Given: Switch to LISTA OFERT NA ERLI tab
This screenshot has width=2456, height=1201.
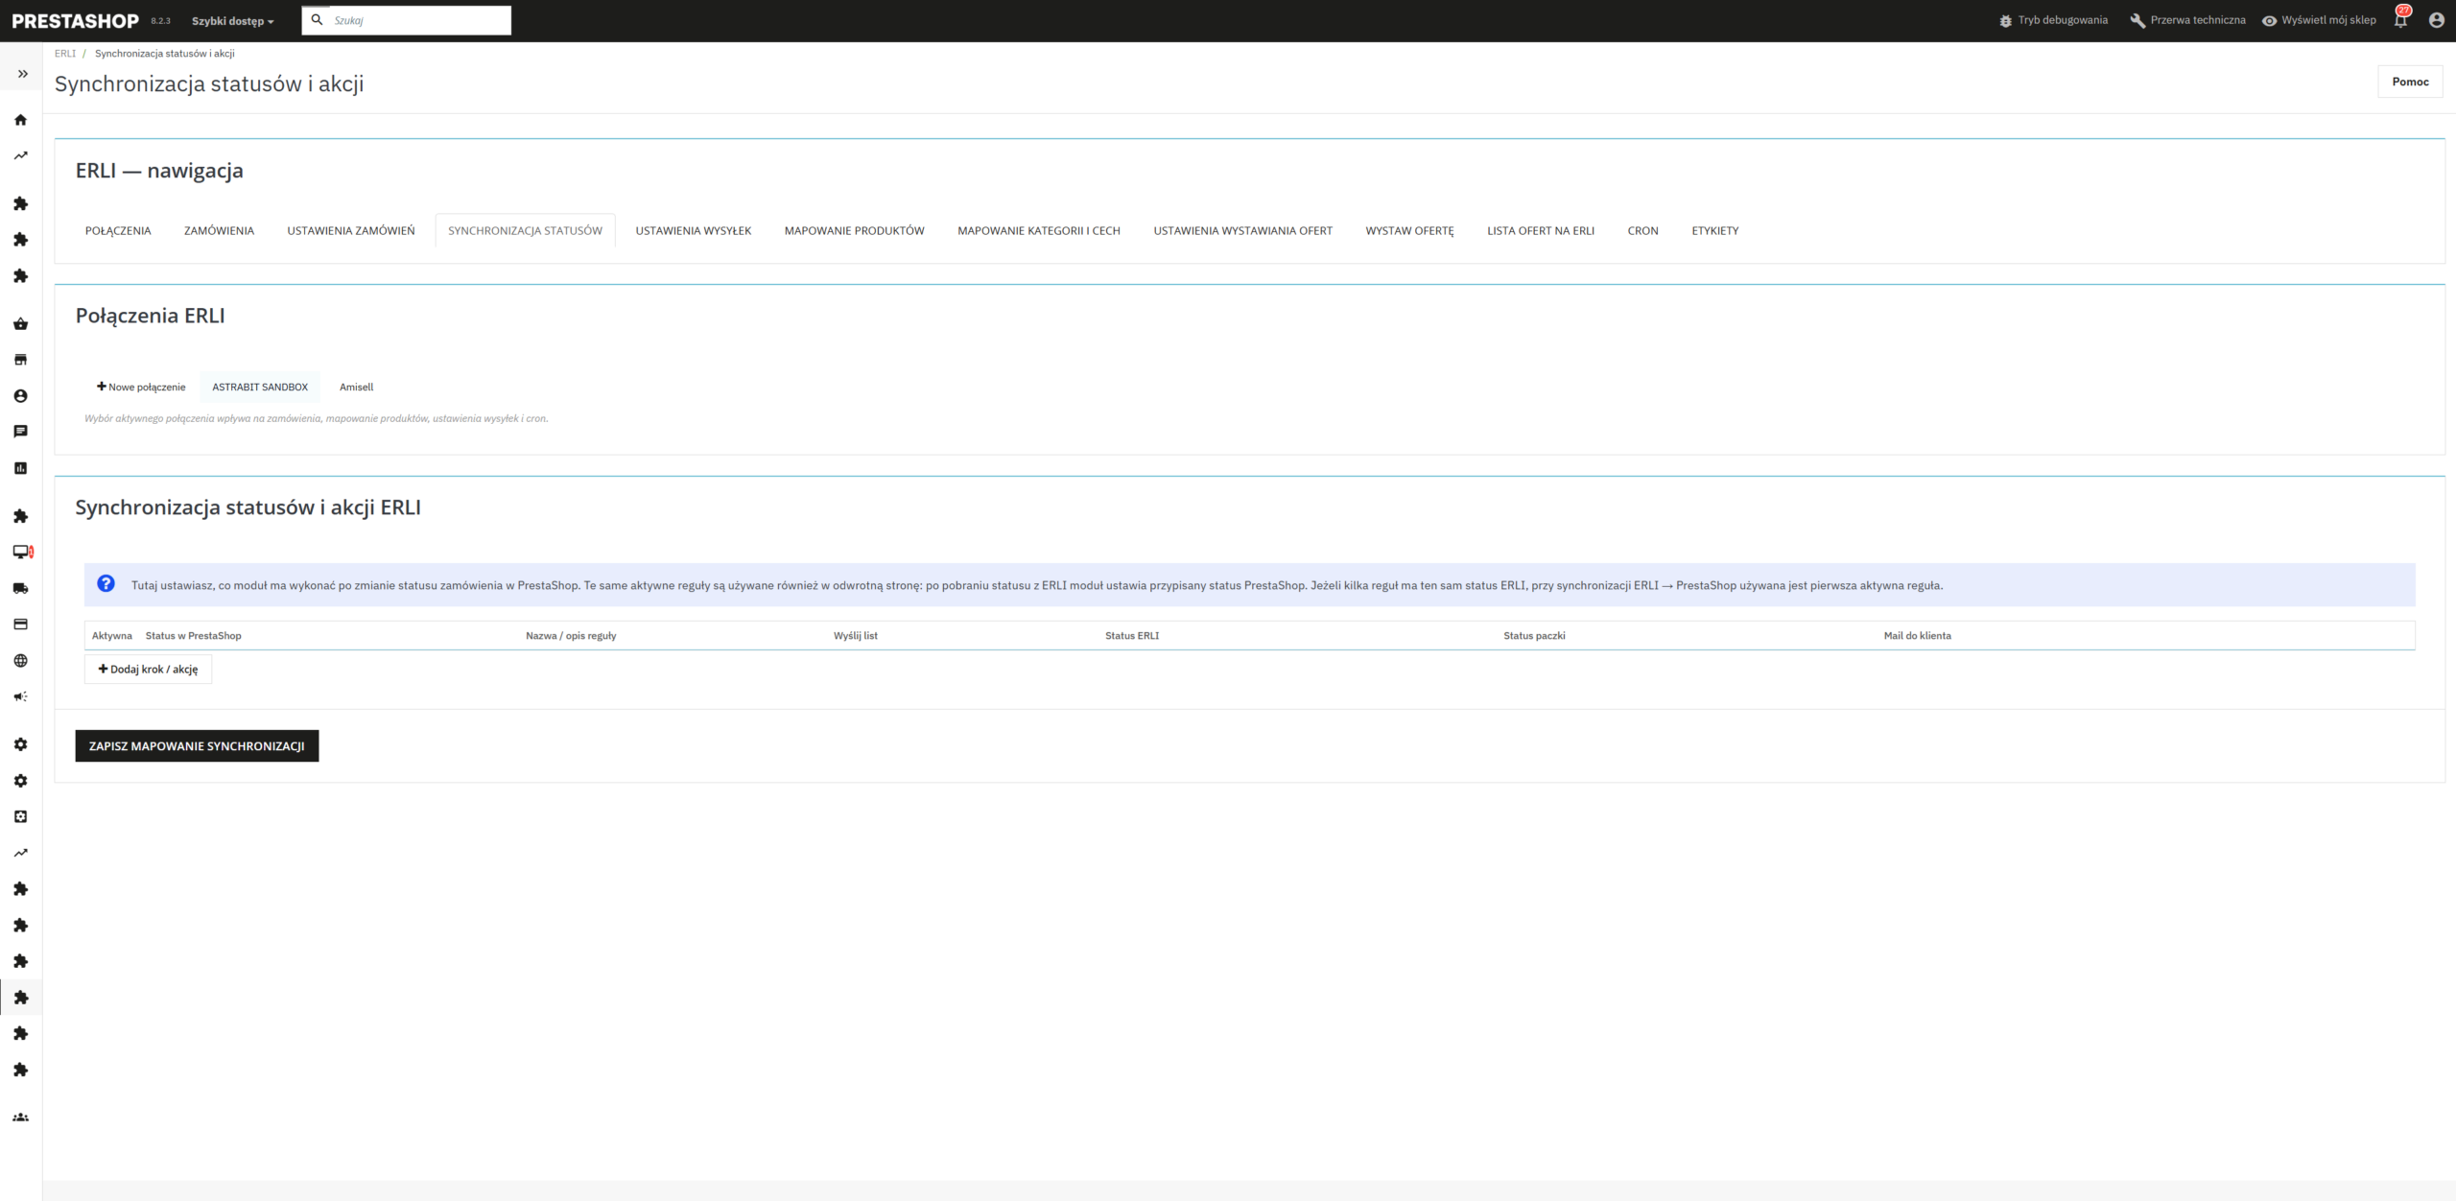Looking at the screenshot, I should (x=1541, y=230).
